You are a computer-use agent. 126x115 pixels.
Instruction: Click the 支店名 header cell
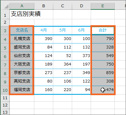[x=22, y=30]
